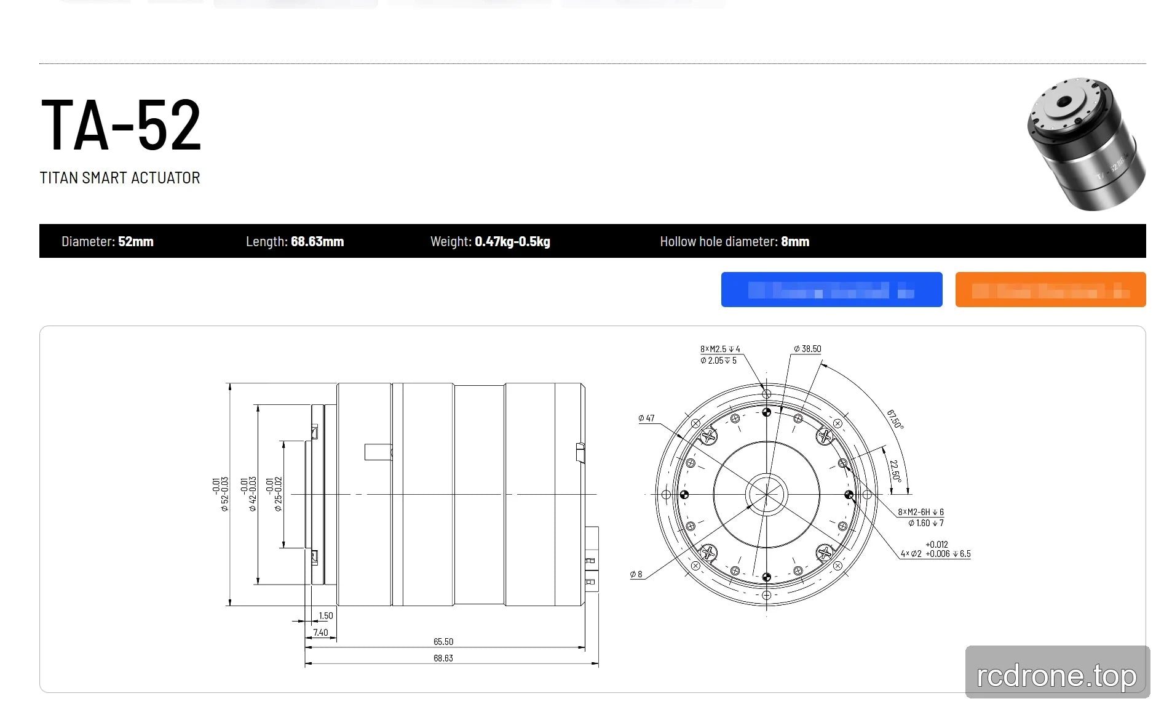Click the 22.50° angle label
1164x712 pixels.
pos(895,471)
